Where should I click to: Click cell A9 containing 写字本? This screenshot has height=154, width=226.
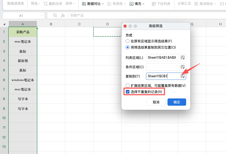[x=23, y=109]
